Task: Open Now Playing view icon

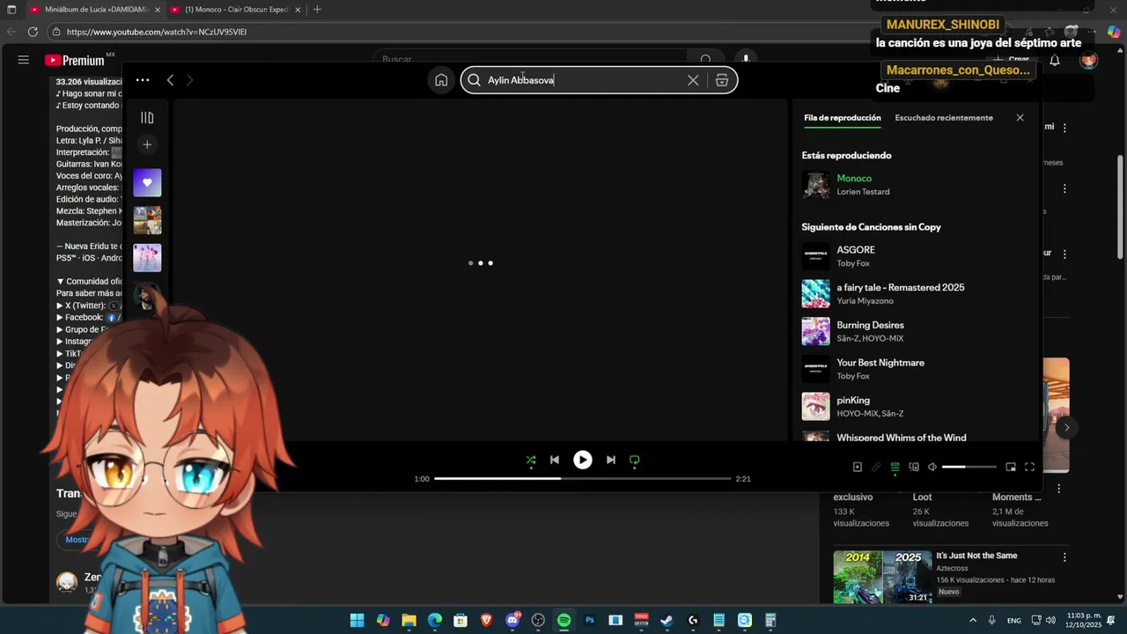Action: click(858, 467)
